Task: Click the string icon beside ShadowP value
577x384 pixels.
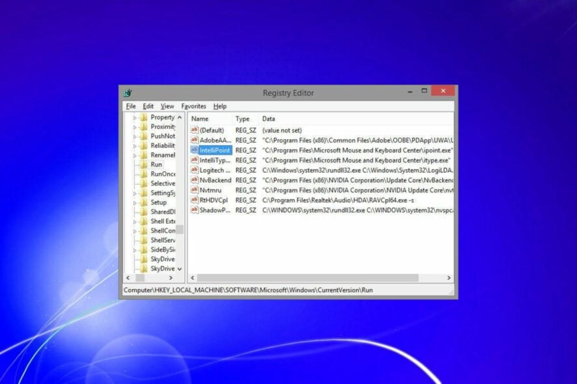Action: point(194,210)
